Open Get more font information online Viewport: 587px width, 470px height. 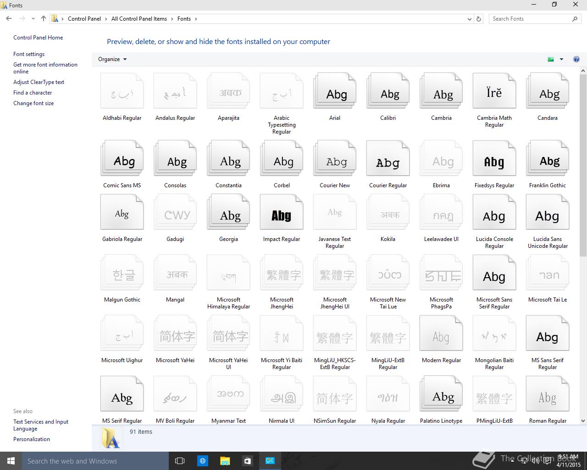(x=45, y=68)
